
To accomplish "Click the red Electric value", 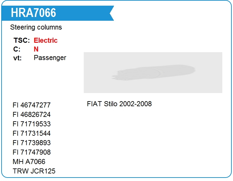I will click(x=46, y=40).
